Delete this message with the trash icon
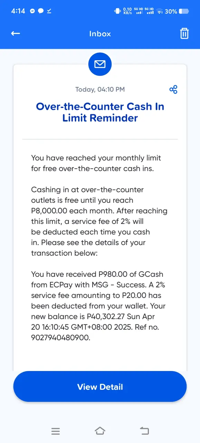Screen dimensions: 200x443 click(184, 34)
